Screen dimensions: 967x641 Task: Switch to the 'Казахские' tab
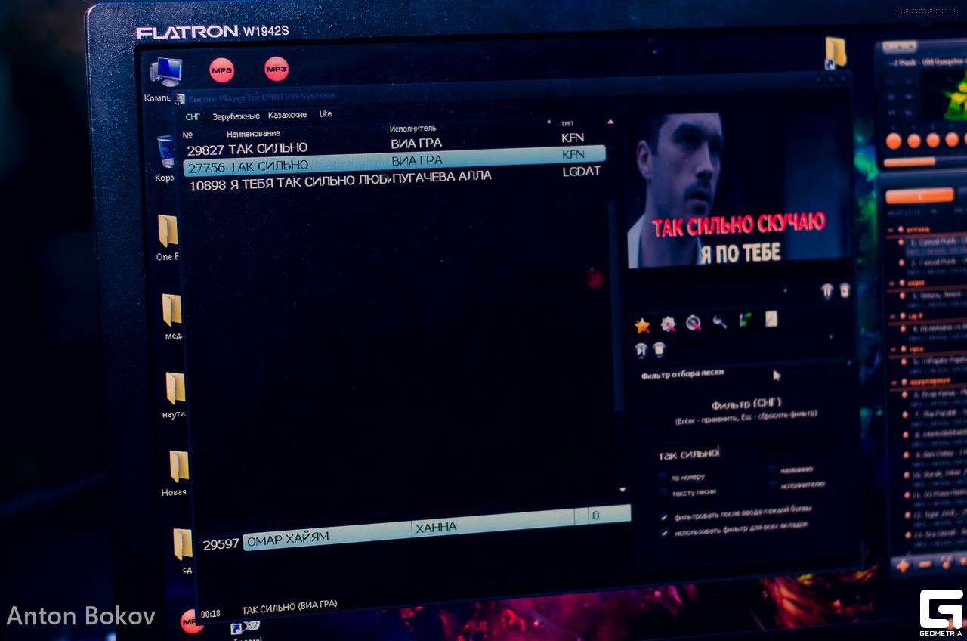(x=287, y=115)
